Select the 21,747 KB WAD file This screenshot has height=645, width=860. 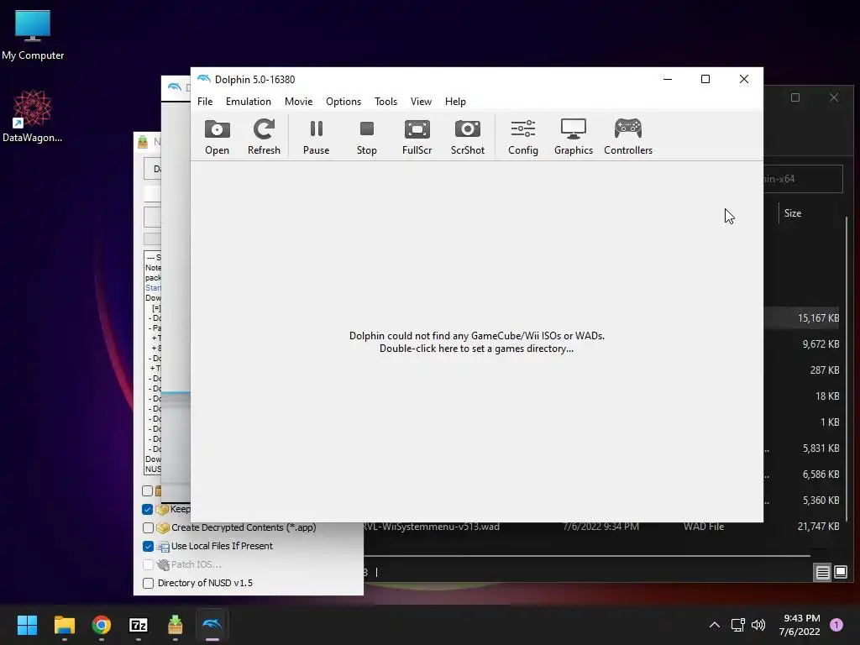pyautogui.click(x=818, y=527)
